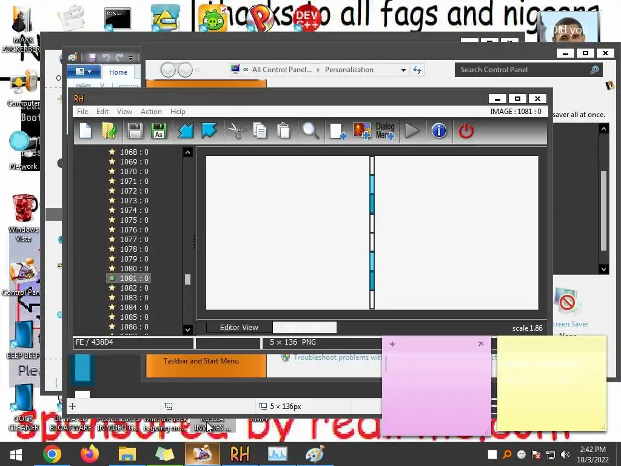Insert a Dialog Menu resource
The image size is (621, 466).
point(385,131)
